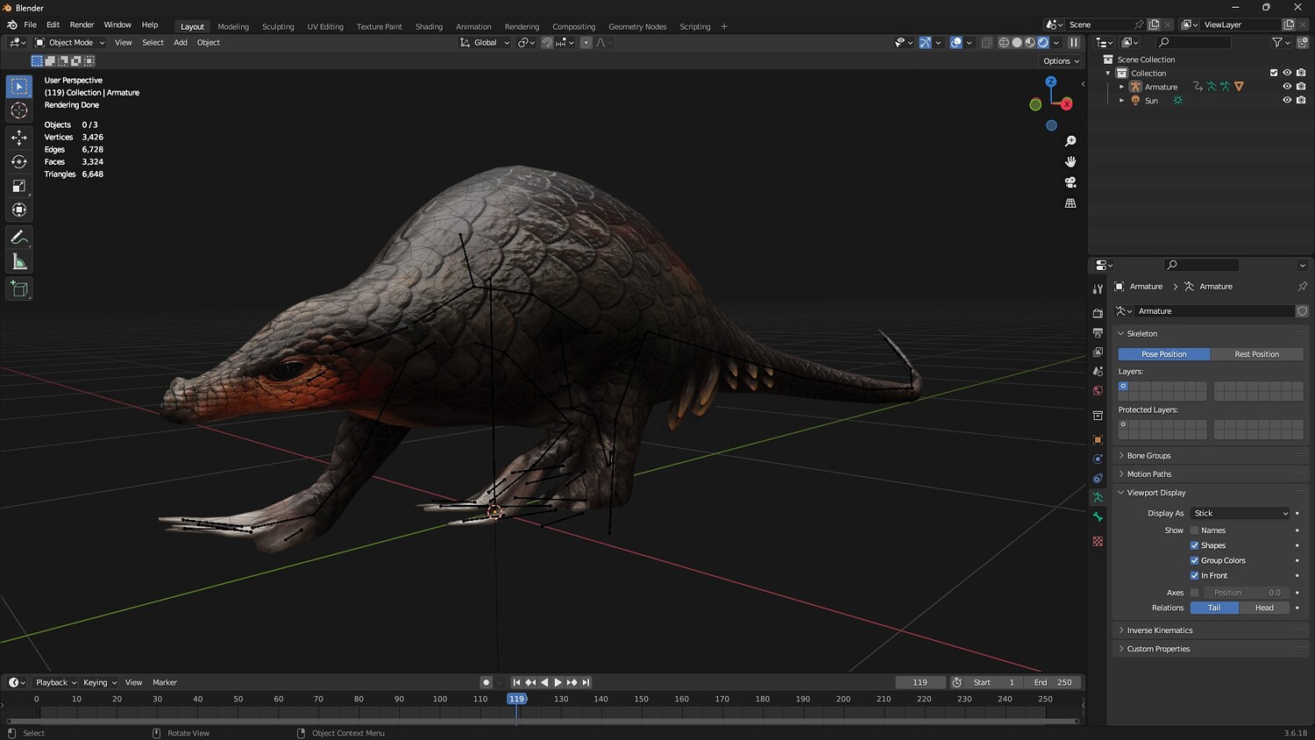Image resolution: width=1315 pixels, height=740 pixels.
Task: Click the timeline current frame marker 119
Action: pyautogui.click(x=516, y=699)
